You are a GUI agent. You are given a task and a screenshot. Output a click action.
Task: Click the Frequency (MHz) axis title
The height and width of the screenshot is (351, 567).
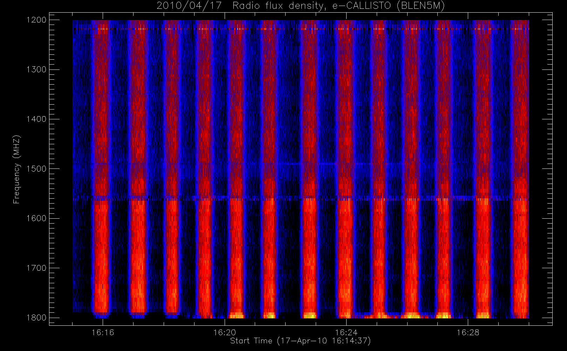(16, 169)
